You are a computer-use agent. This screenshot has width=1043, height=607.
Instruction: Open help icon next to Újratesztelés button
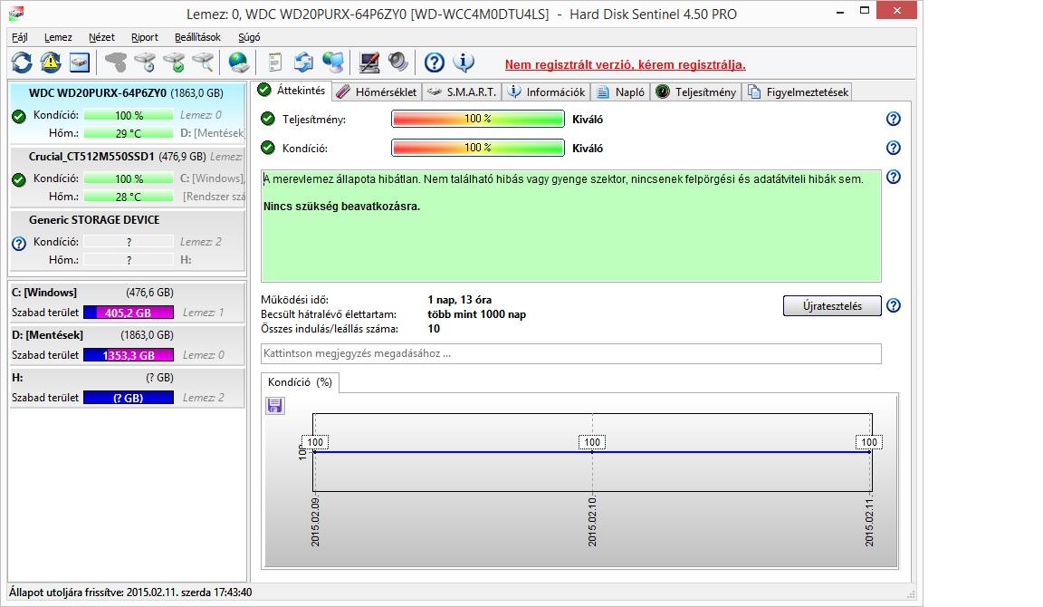(x=894, y=305)
